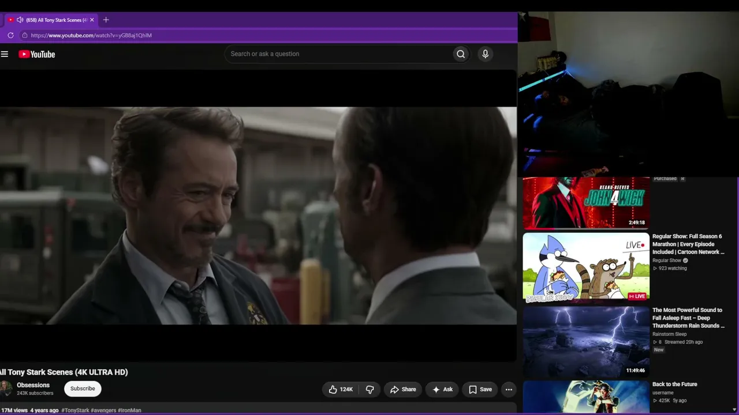Close the All Tony Stark Scenes tab
739x415 pixels.
[92, 20]
